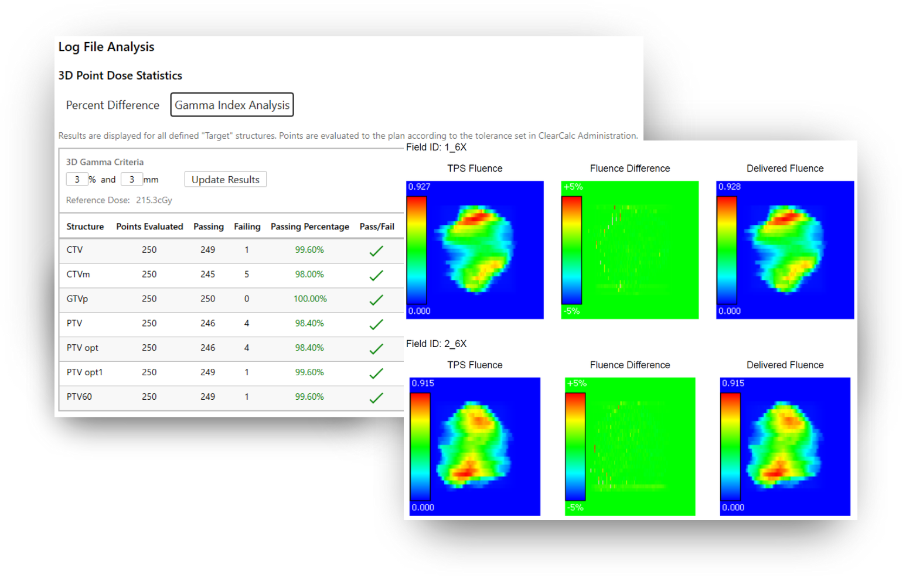This screenshot has height=576, width=923.
Task: Click the Points Evaluated column header
Action: click(x=149, y=227)
